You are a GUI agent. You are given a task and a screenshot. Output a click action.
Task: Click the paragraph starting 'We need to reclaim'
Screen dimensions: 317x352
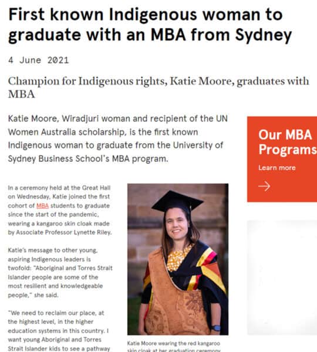(x=59, y=331)
